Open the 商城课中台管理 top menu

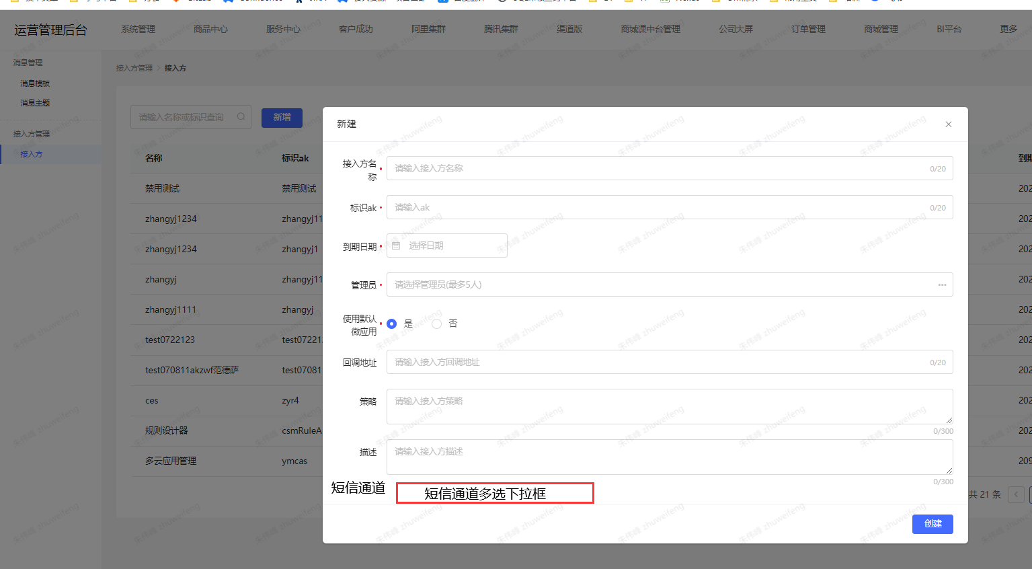[650, 29]
